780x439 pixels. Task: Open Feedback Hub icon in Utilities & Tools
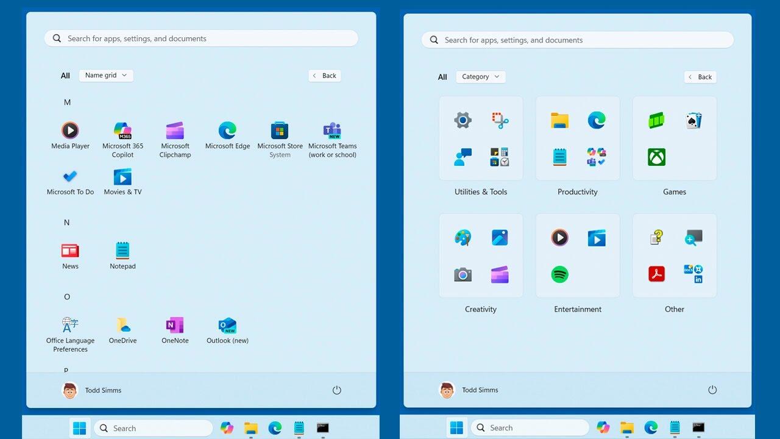[463, 157]
